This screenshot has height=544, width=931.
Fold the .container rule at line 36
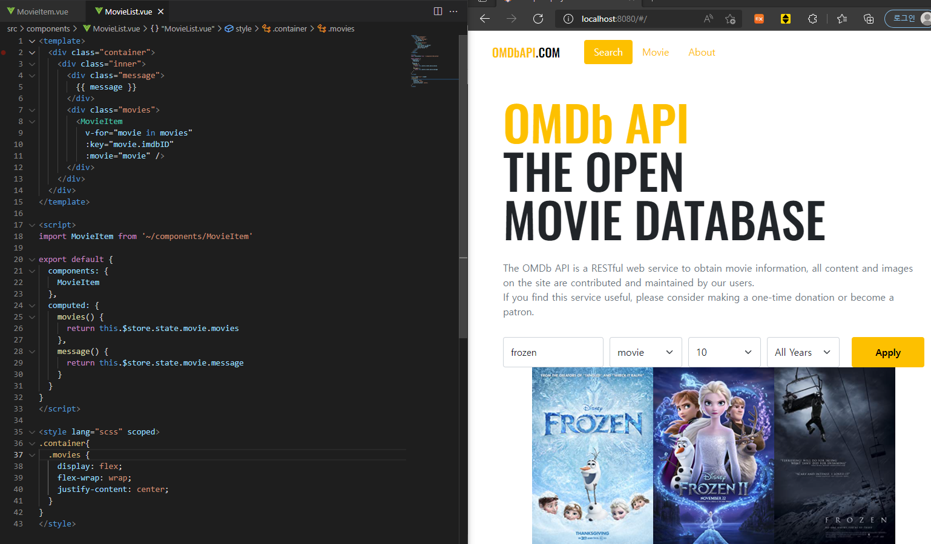(x=32, y=444)
